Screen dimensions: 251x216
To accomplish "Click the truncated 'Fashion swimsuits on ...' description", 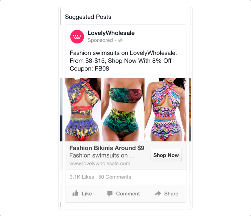I will [102, 155].
